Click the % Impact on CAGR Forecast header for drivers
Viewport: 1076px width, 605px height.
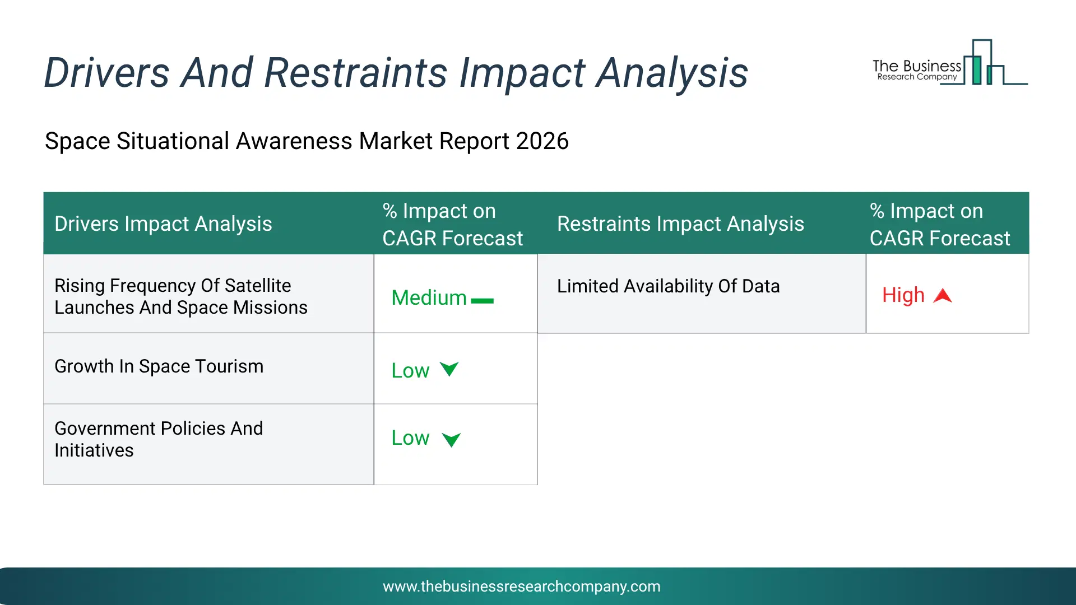(x=452, y=224)
